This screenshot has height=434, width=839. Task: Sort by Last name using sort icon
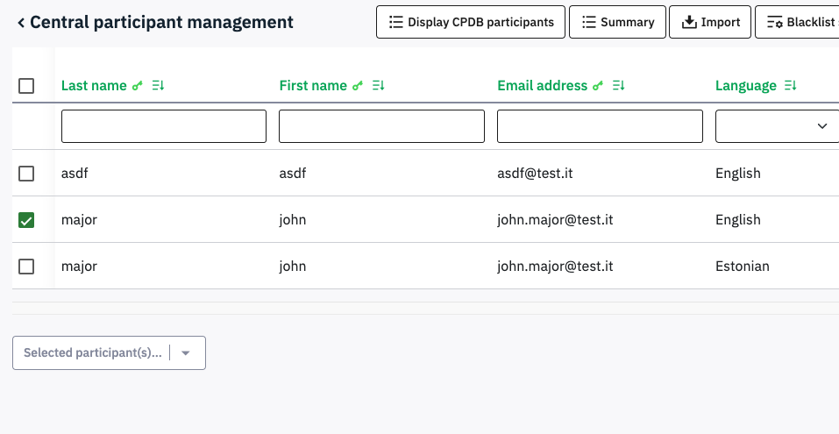(158, 86)
